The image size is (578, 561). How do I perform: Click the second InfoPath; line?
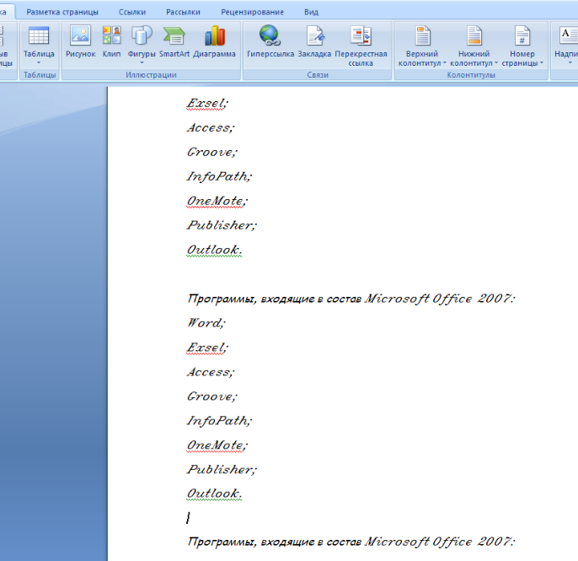(219, 421)
